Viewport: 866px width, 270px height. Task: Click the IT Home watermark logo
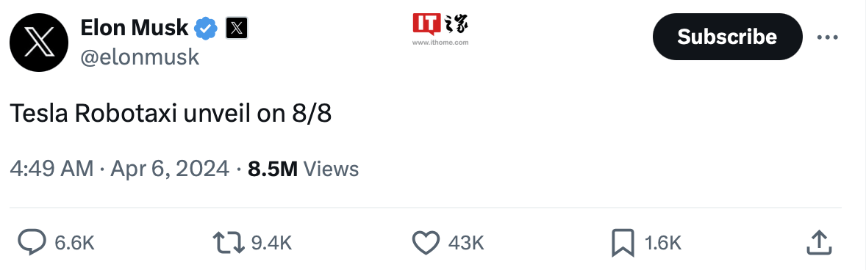point(442,29)
